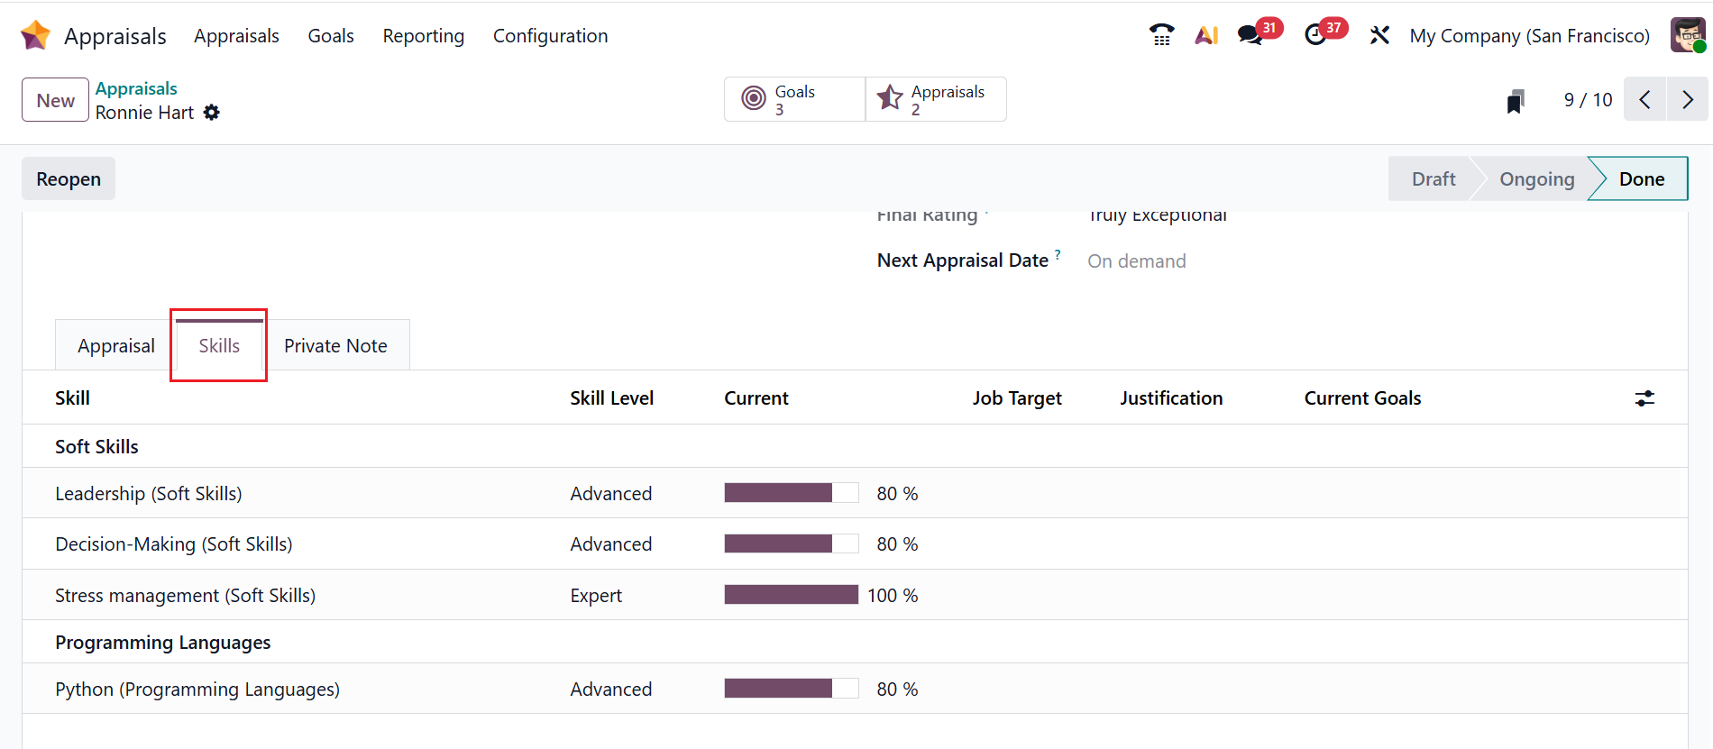Open the AI assistant icon
Image resolution: width=1713 pixels, height=749 pixels.
[1206, 36]
